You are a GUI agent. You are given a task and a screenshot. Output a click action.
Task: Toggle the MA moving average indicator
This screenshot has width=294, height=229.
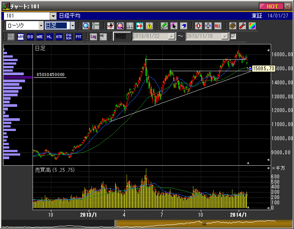(x=21, y=36)
